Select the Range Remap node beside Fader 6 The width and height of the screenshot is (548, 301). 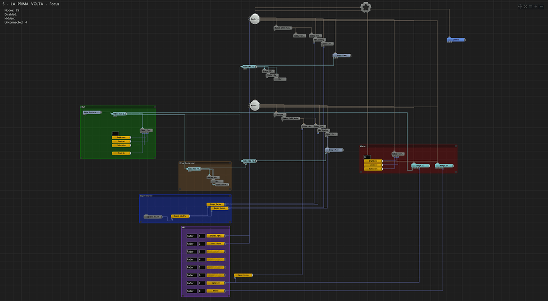tap(243, 275)
